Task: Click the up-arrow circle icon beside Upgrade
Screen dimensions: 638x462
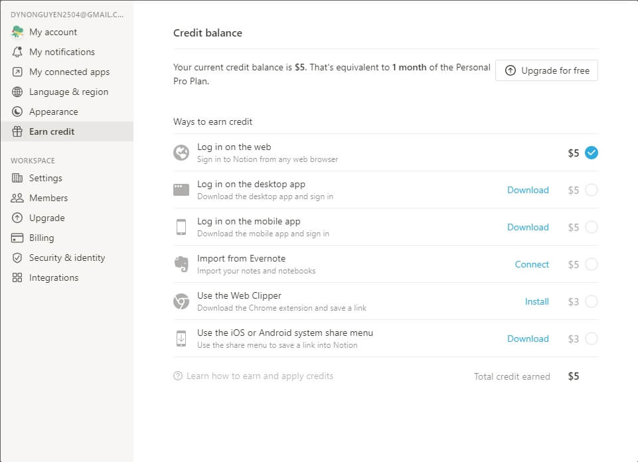Action: tap(17, 218)
